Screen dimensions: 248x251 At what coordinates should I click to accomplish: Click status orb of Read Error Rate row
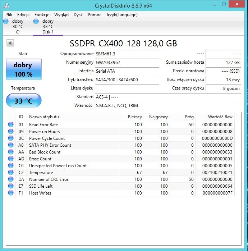click(x=11, y=124)
